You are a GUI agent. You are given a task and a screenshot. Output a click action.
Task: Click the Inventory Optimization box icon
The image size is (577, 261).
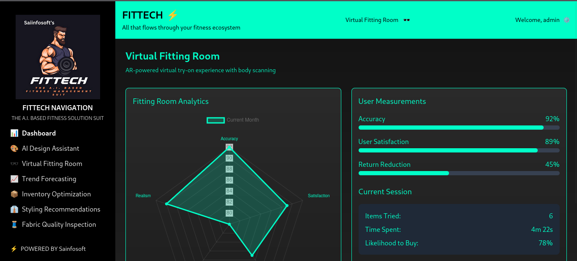pos(14,194)
